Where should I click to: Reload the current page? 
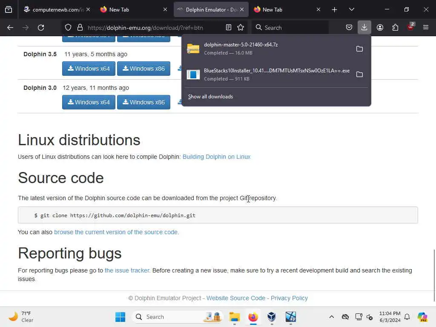point(41,28)
